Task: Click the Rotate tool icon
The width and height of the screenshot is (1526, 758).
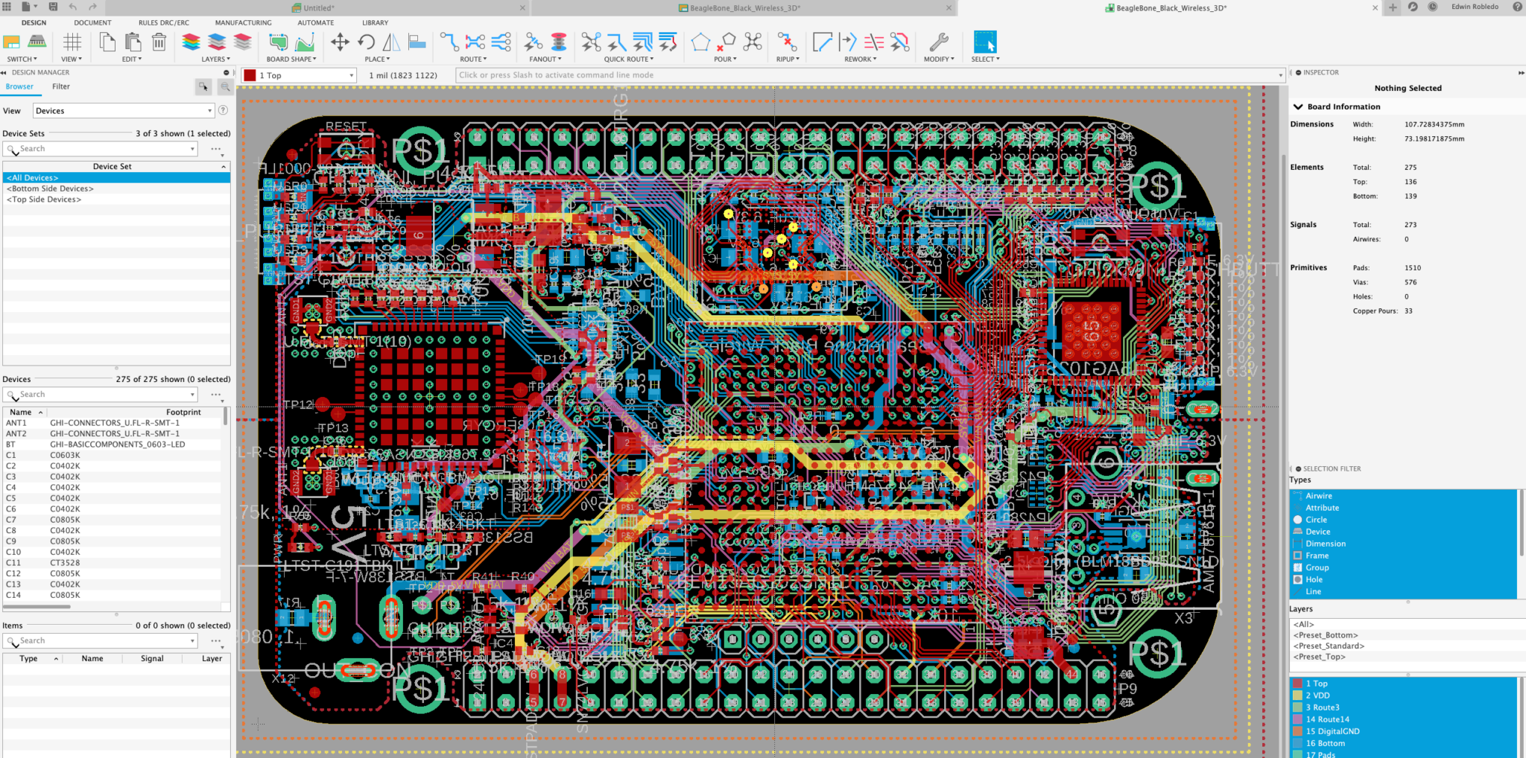Action: click(366, 42)
